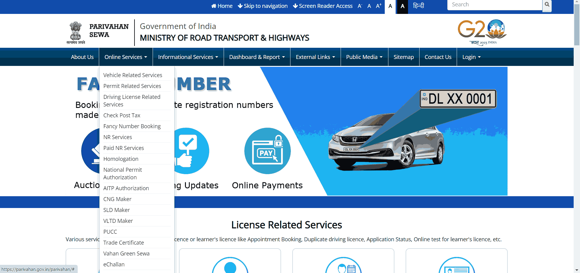580x273 pixels.
Task: Click scrollbar down arrow
Action: [577, 270]
